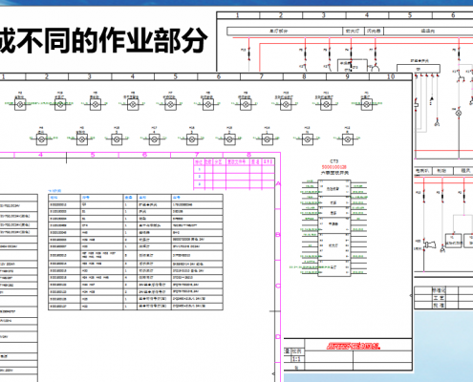Select the round lamp symbol in the right-side circuit

tap(459, 113)
